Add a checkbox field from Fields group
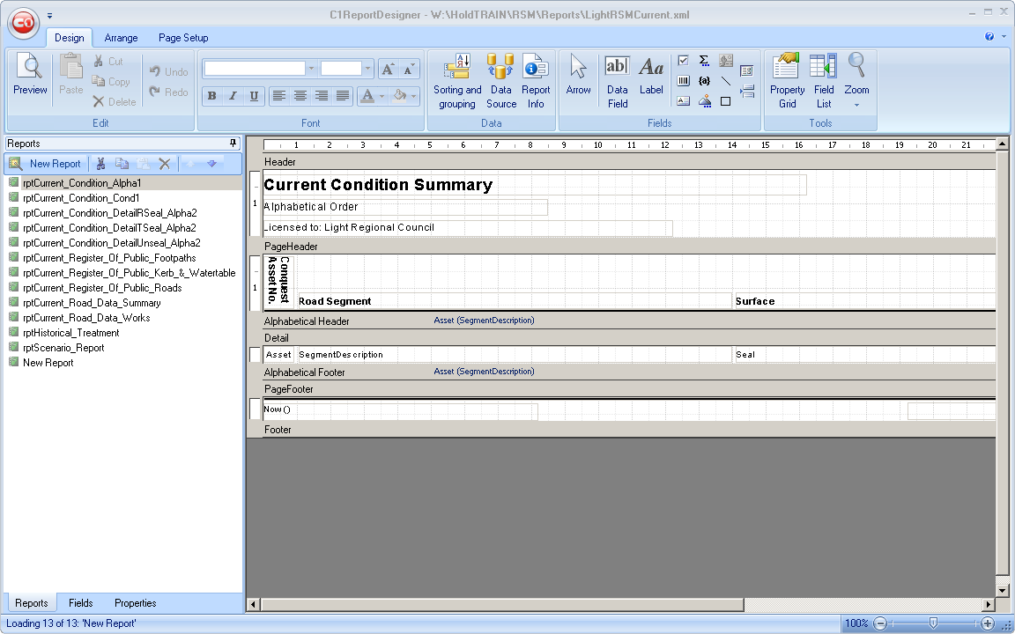 (x=683, y=60)
